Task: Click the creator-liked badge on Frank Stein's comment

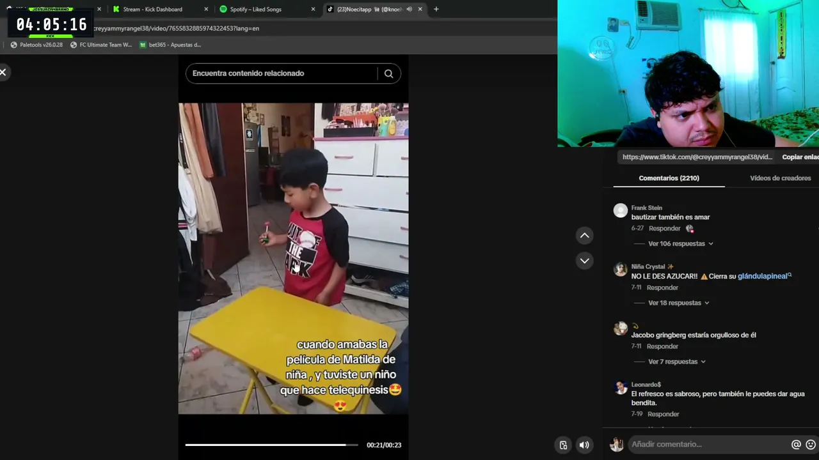Action: [x=689, y=228]
